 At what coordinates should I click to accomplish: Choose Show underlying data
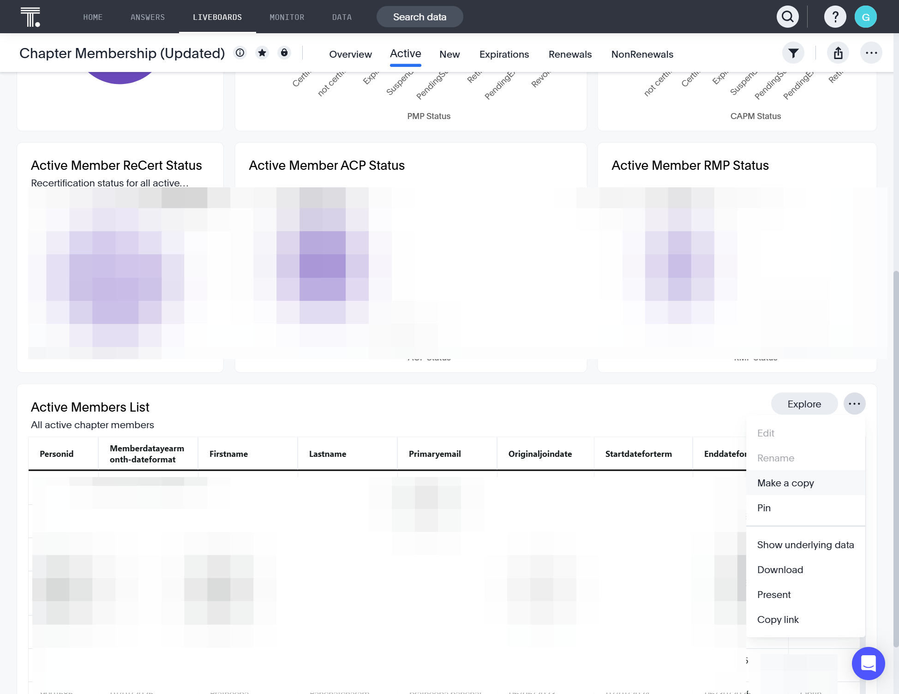[806, 544]
